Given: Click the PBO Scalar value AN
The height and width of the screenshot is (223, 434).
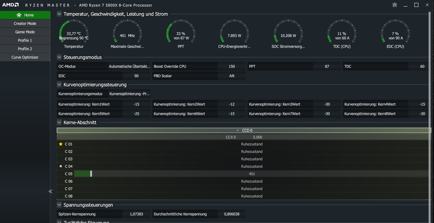Looking at the screenshot, I should click(232, 76).
